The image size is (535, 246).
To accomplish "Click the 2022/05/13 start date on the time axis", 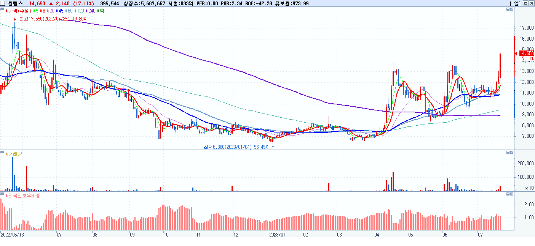I will point(13,235).
